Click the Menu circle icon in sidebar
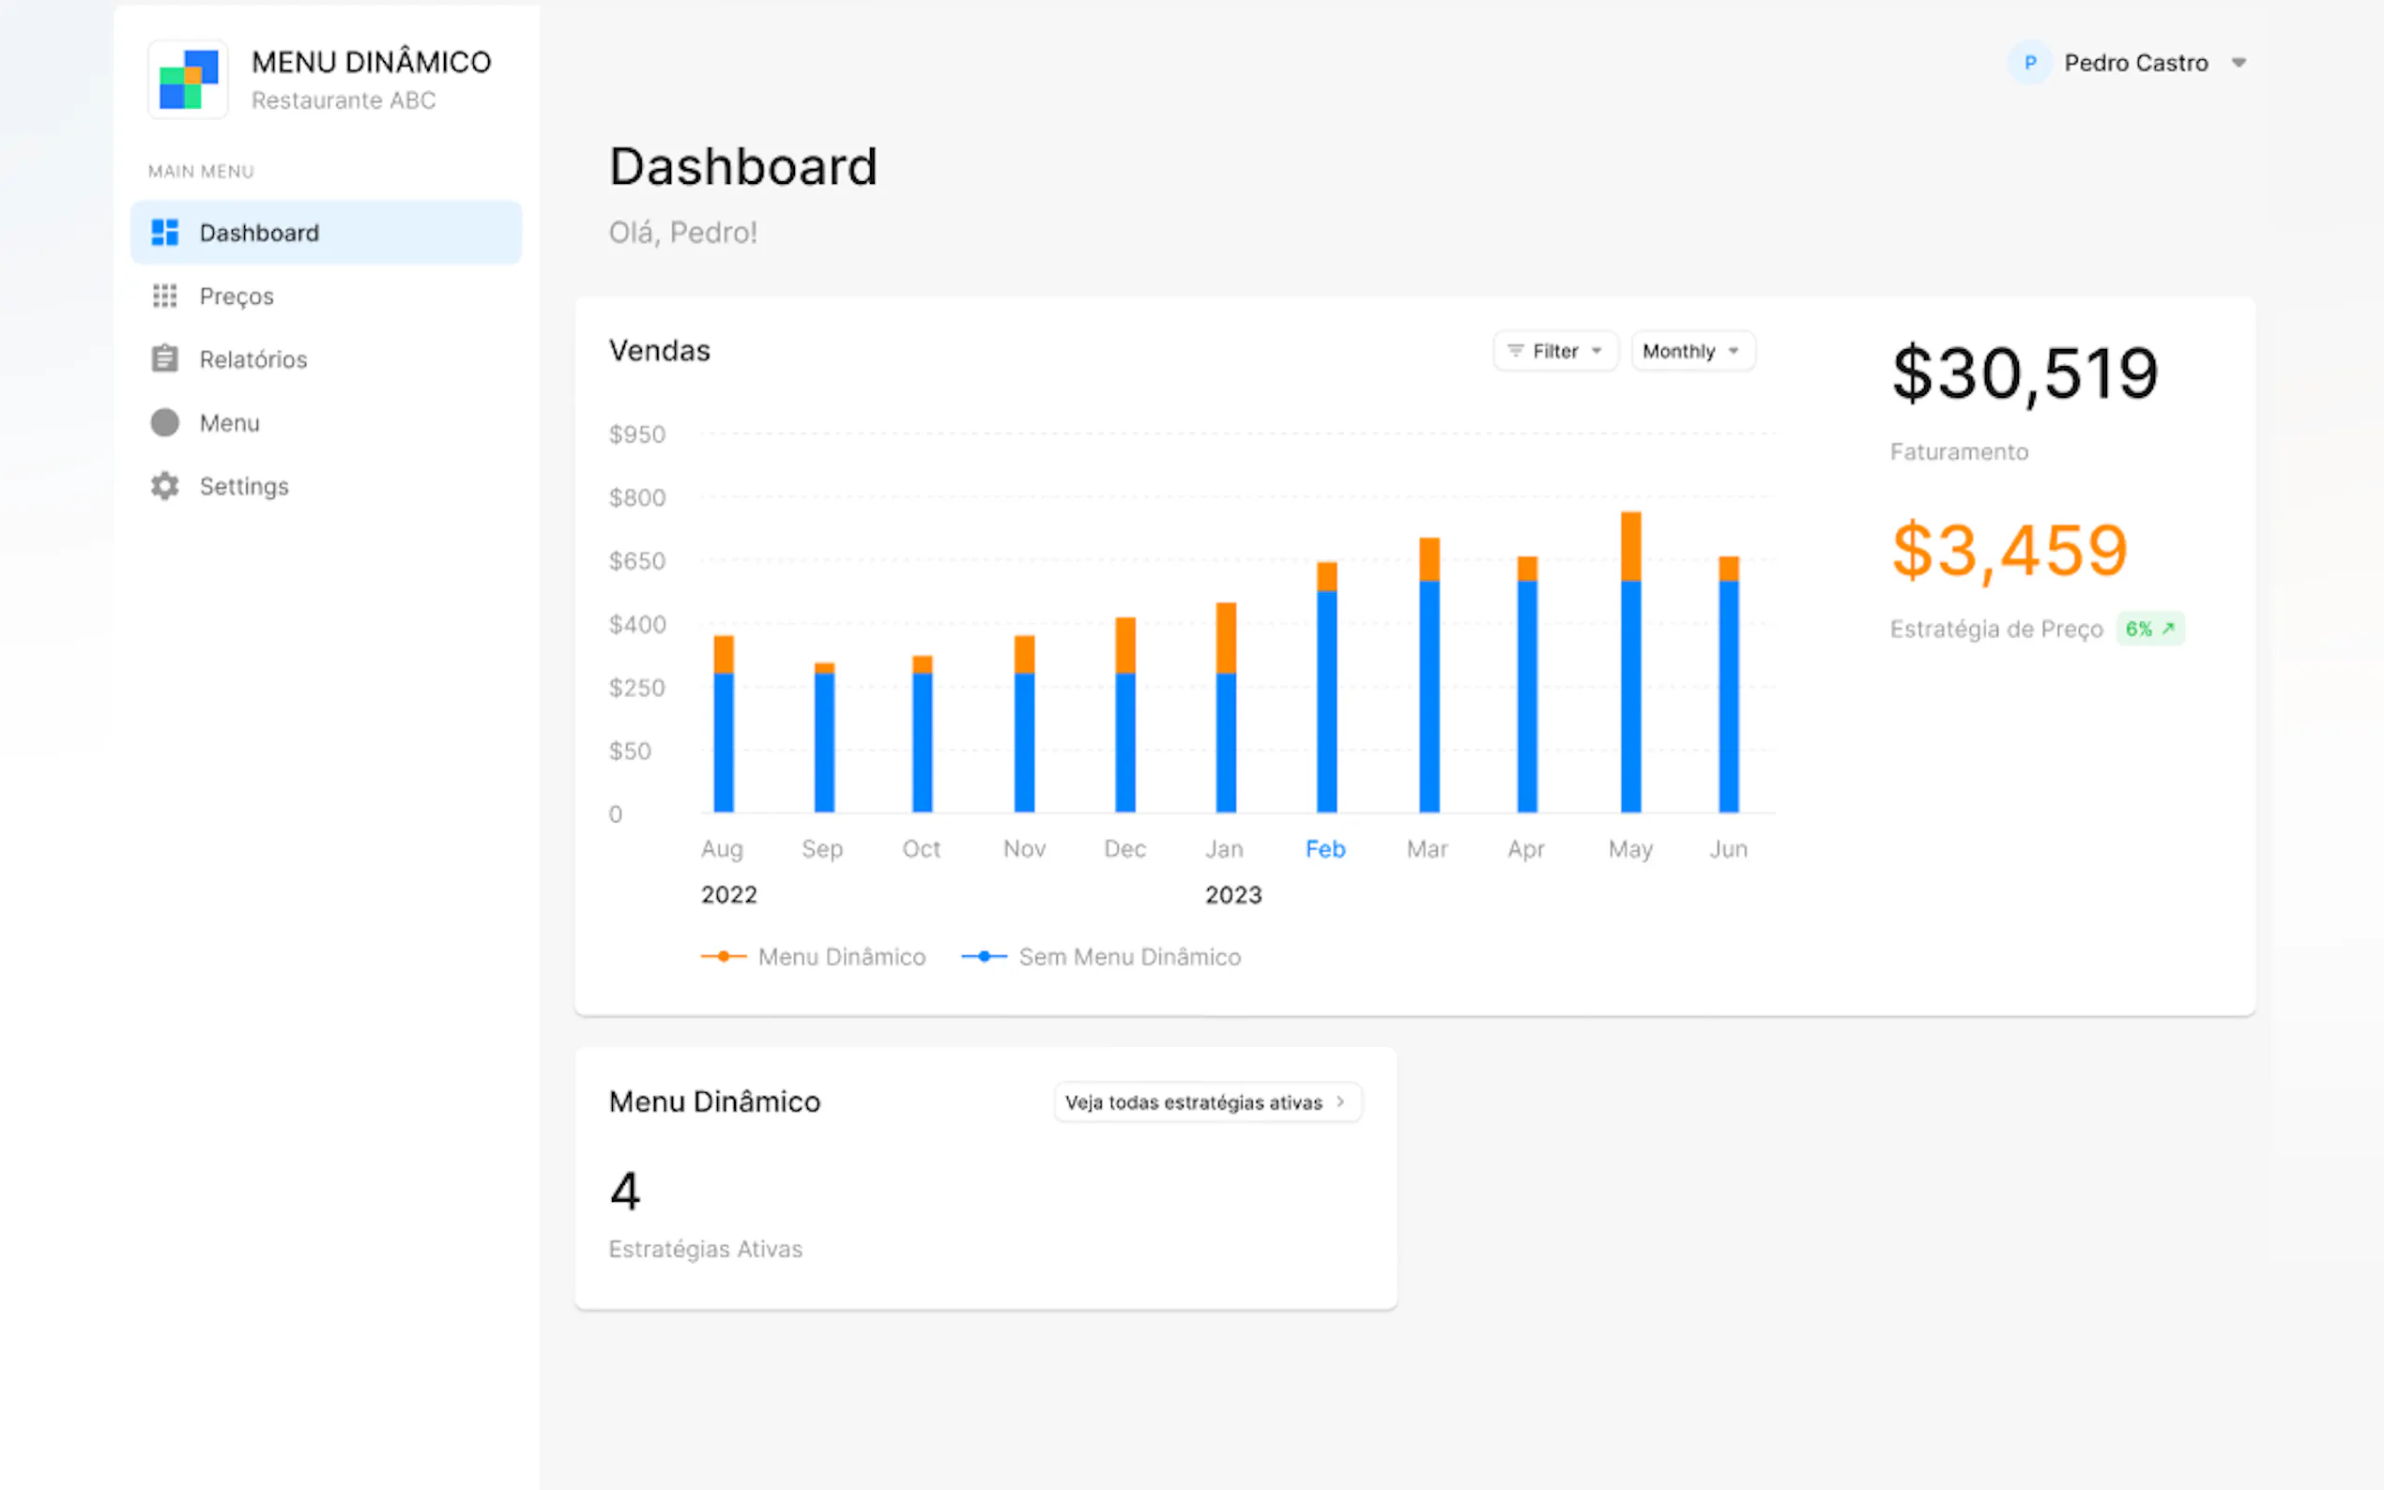The image size is (2384, 1490). click(x=164, y=423)
